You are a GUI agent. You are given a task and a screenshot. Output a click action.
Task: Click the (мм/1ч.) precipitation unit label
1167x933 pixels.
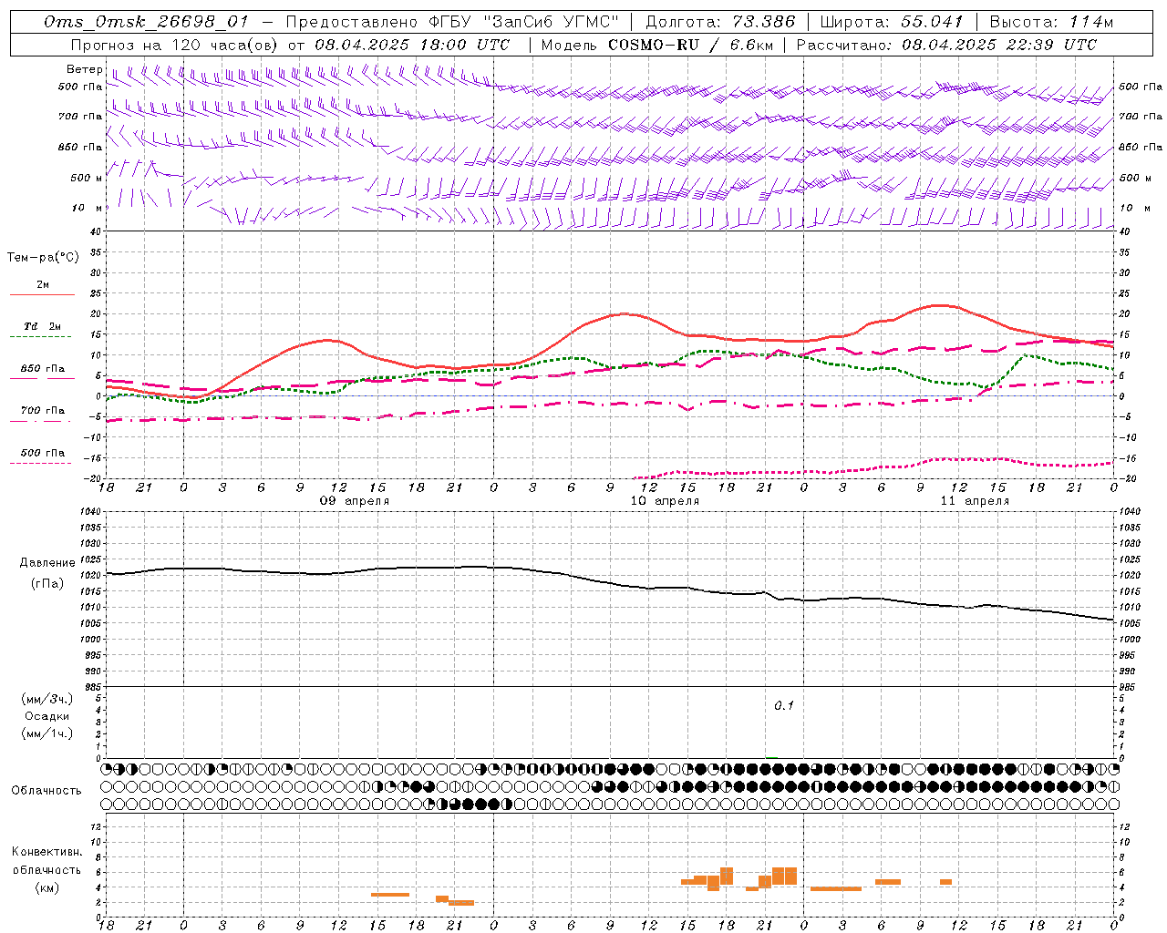47,733
